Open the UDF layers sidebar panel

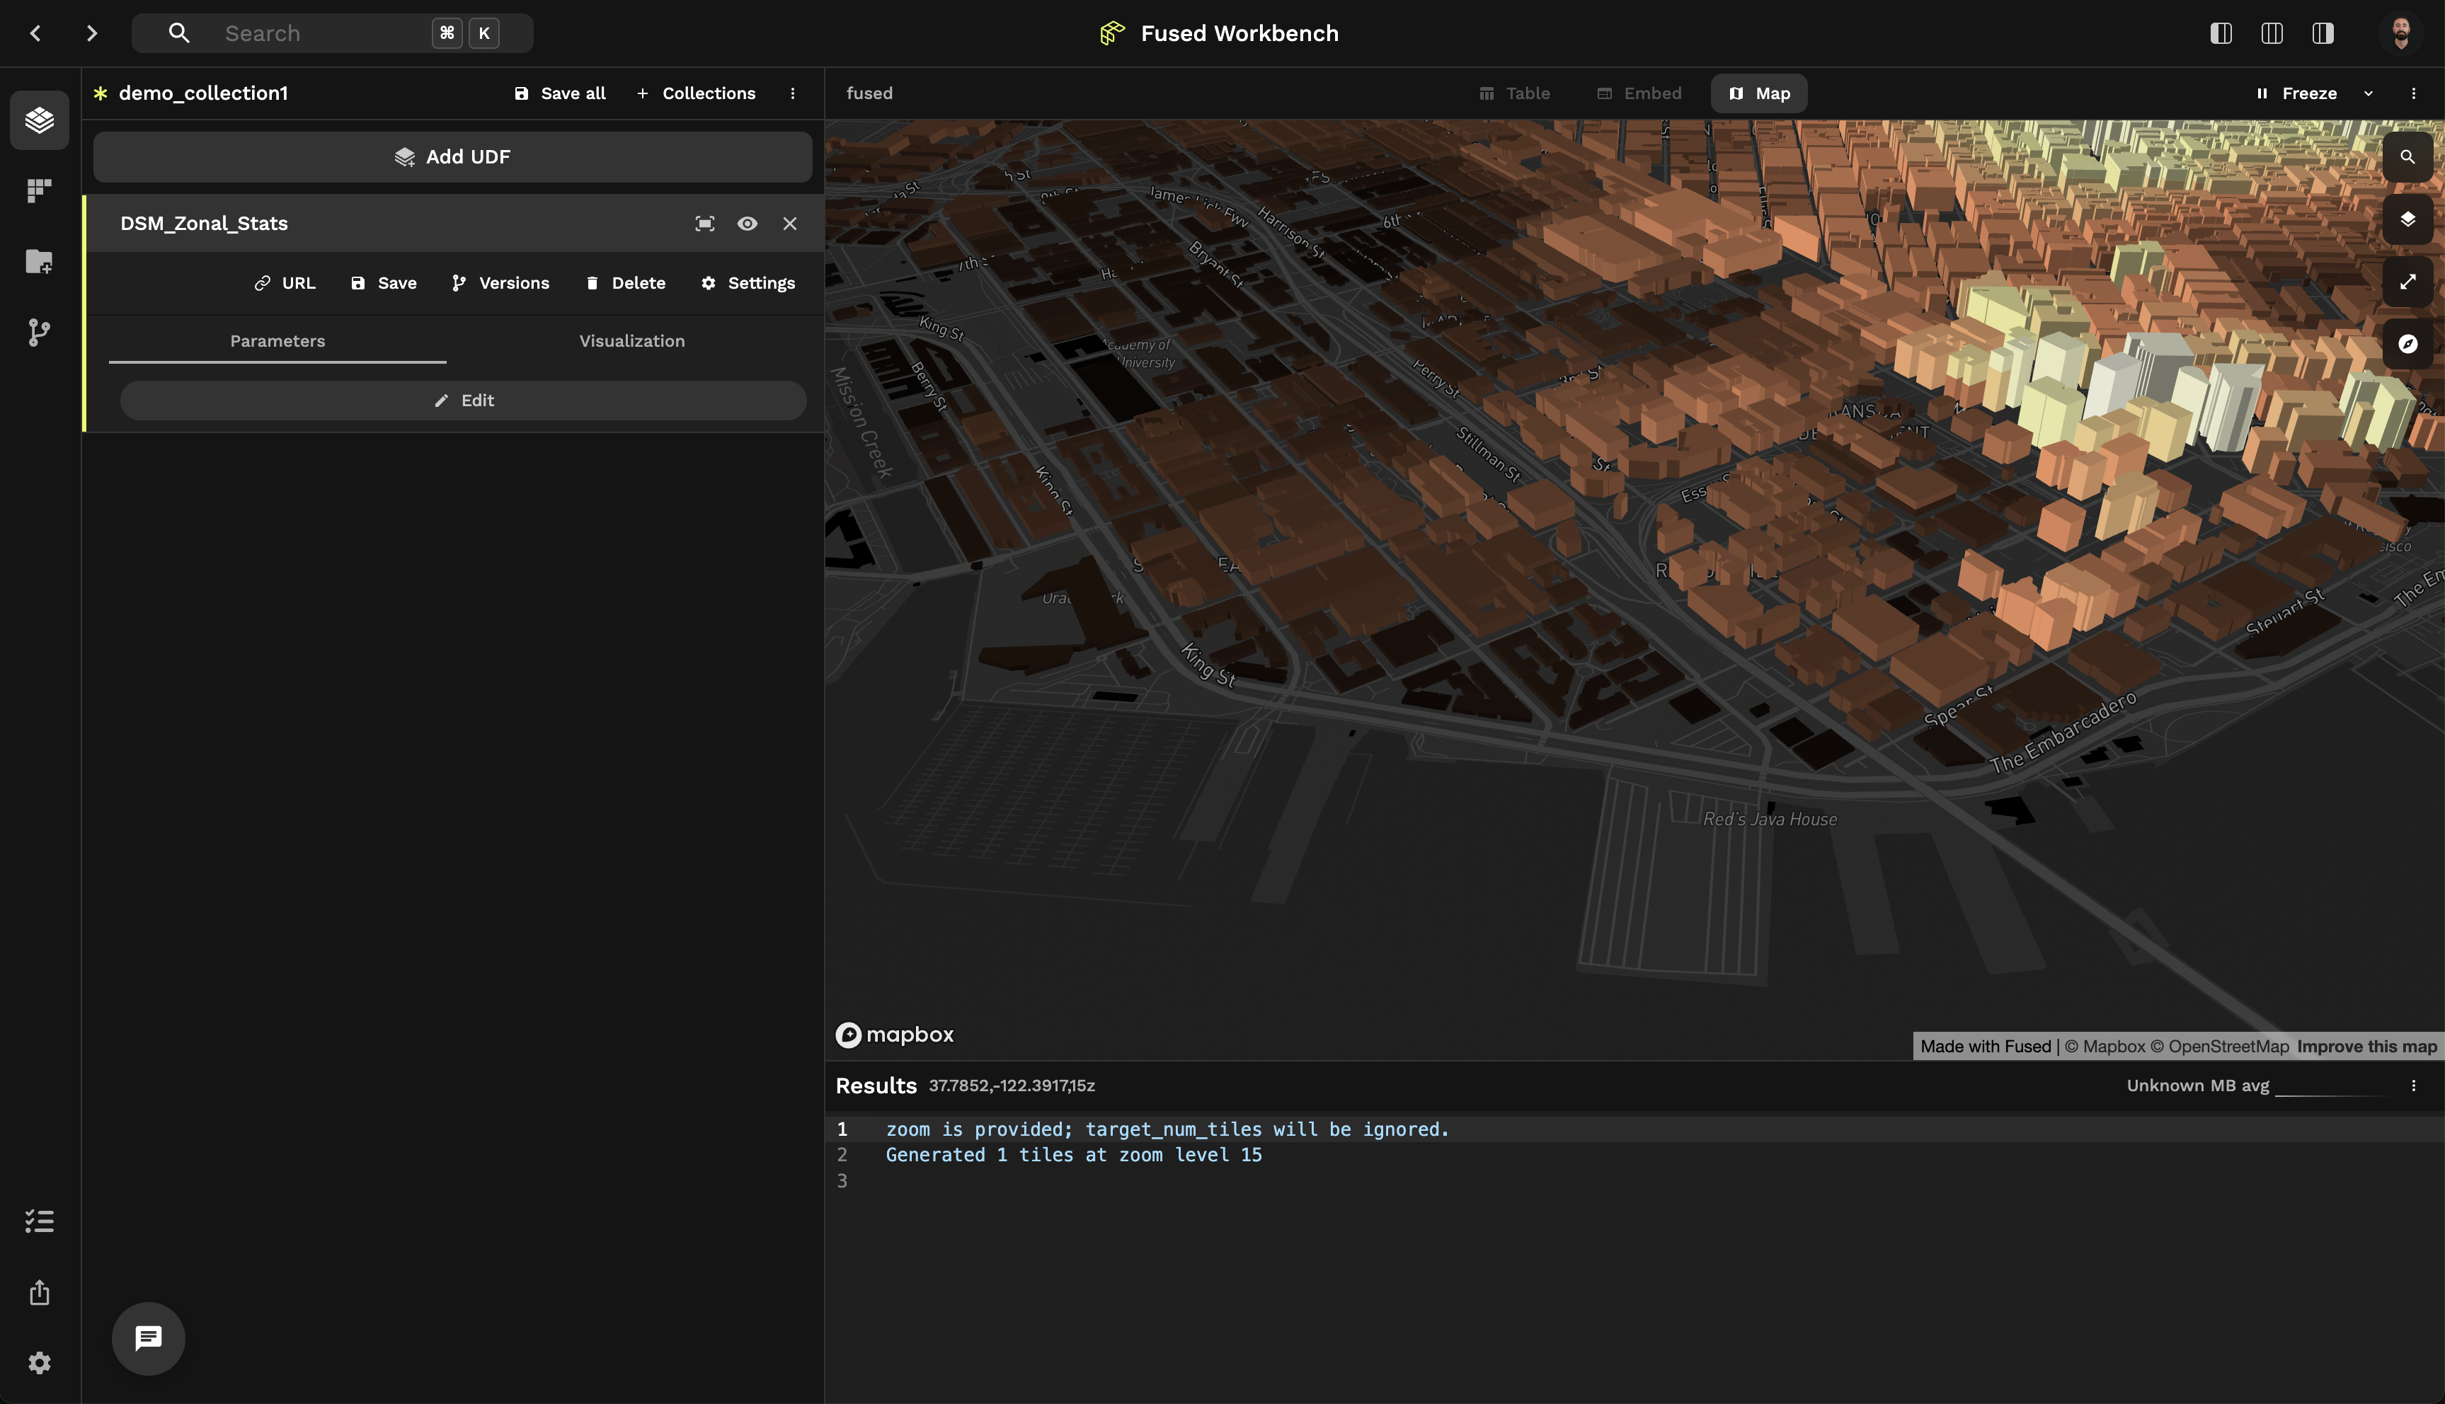pyautogui.click(x=40, y=120)
